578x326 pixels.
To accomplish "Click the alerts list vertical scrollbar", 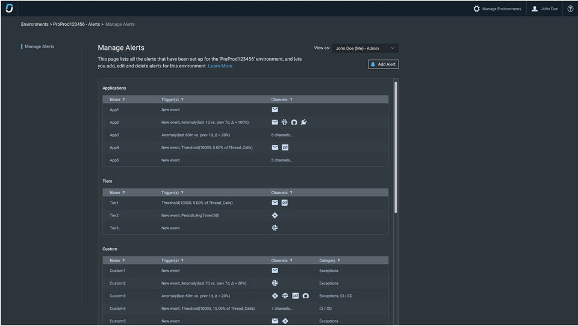I will coord(396,147).
